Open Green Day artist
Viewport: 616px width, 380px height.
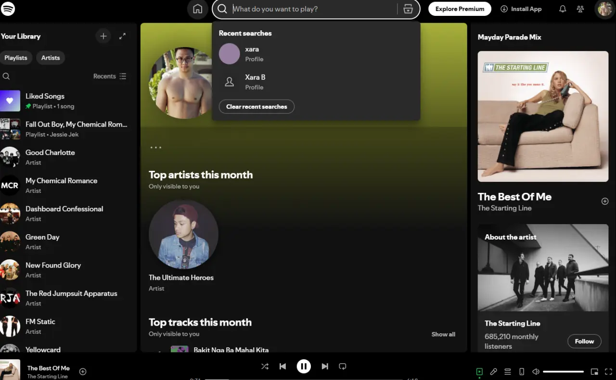67,241
